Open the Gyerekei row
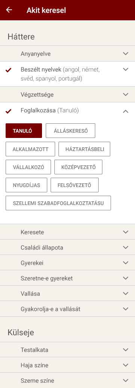This screenshot has height=388, width=135. [x=67, y=262]
